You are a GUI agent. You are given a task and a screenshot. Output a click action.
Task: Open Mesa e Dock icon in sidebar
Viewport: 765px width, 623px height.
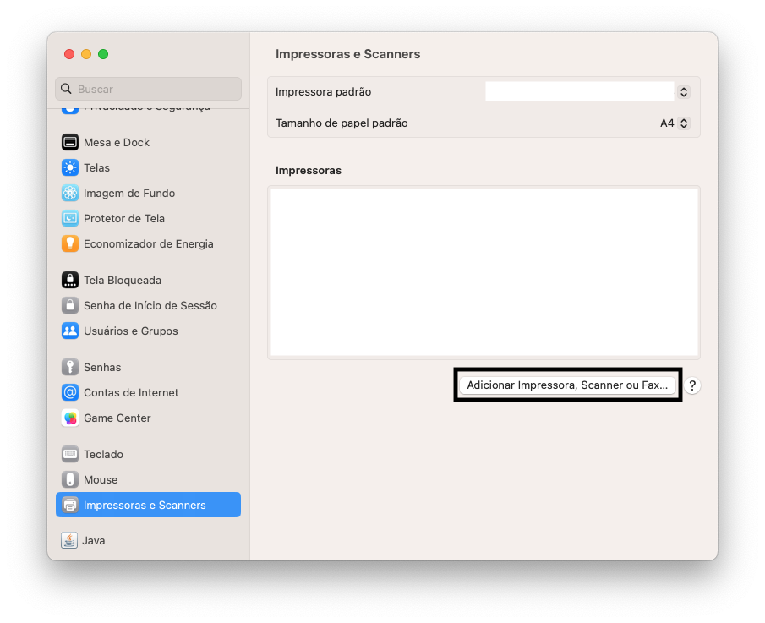pos(70,142)
